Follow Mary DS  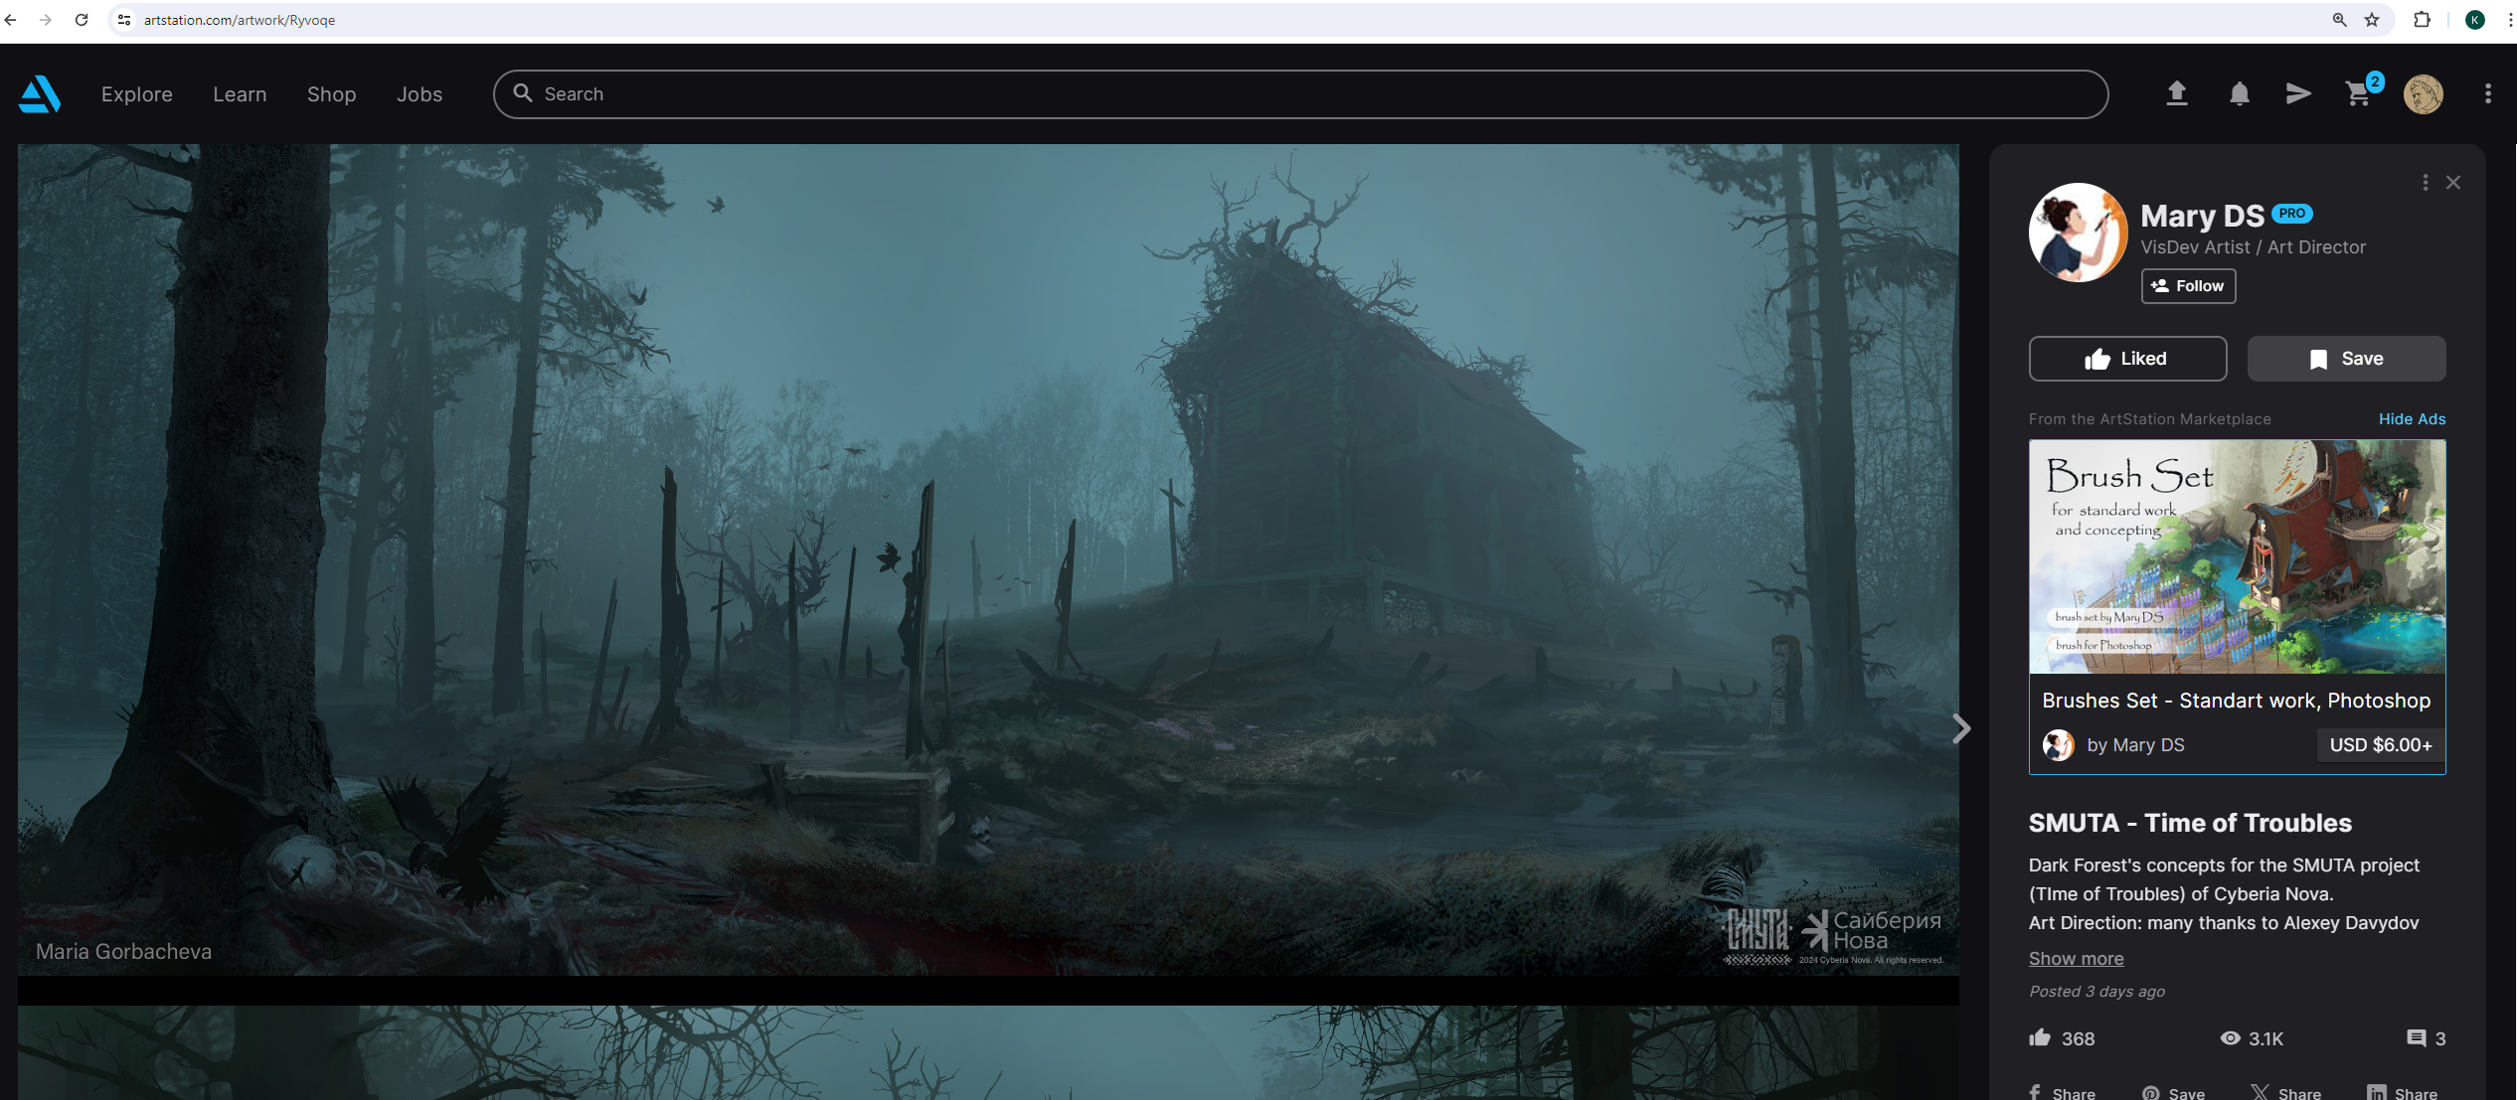coord(2188,286)
